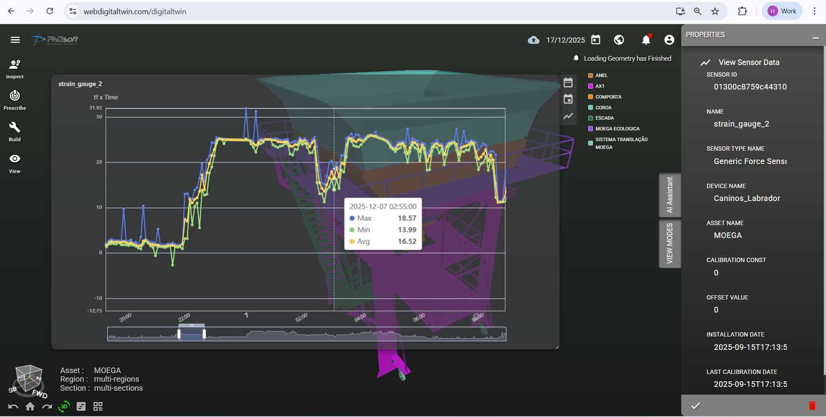Image resolution: width=826 pixels, height=417 pixels.
Task: Open the user account profile icon
Action: pos(669,40)
